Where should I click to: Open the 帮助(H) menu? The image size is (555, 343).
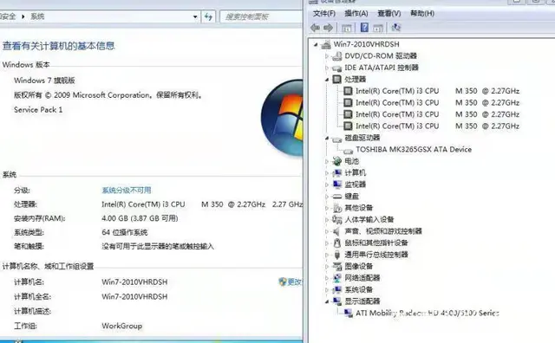point(422,14)
